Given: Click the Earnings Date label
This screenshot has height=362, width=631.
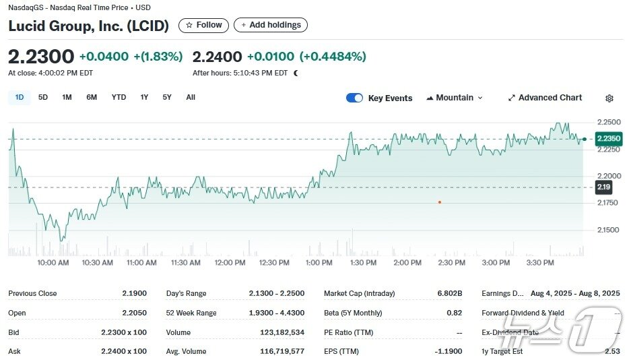Looking at the screenshot, I should pyautogui.click(x=502, y=293).
